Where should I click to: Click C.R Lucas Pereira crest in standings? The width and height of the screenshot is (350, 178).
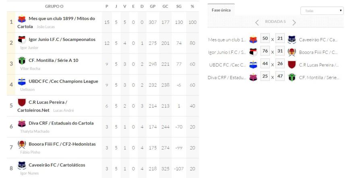pyautogui.click(x=22, y=102)
